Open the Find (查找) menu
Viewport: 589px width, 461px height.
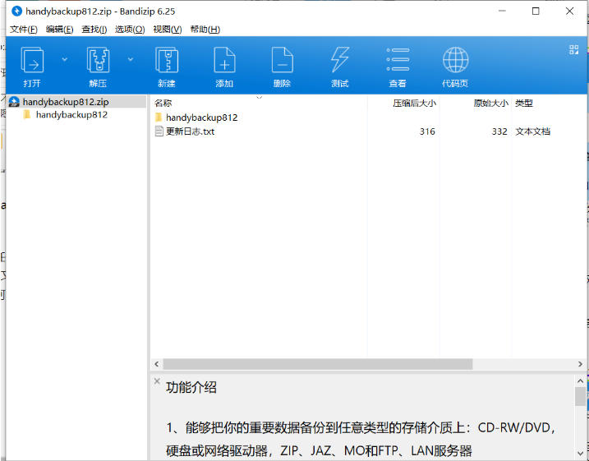[x=94, y=30]
